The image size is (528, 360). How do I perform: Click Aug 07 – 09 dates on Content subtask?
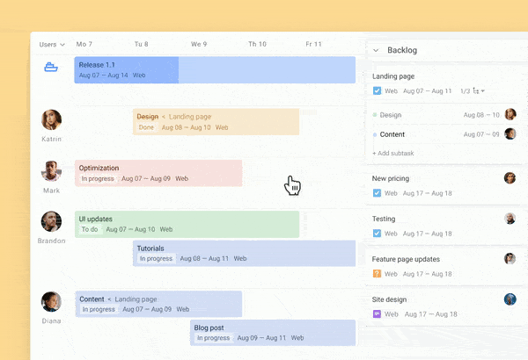[x=481, y=134]
